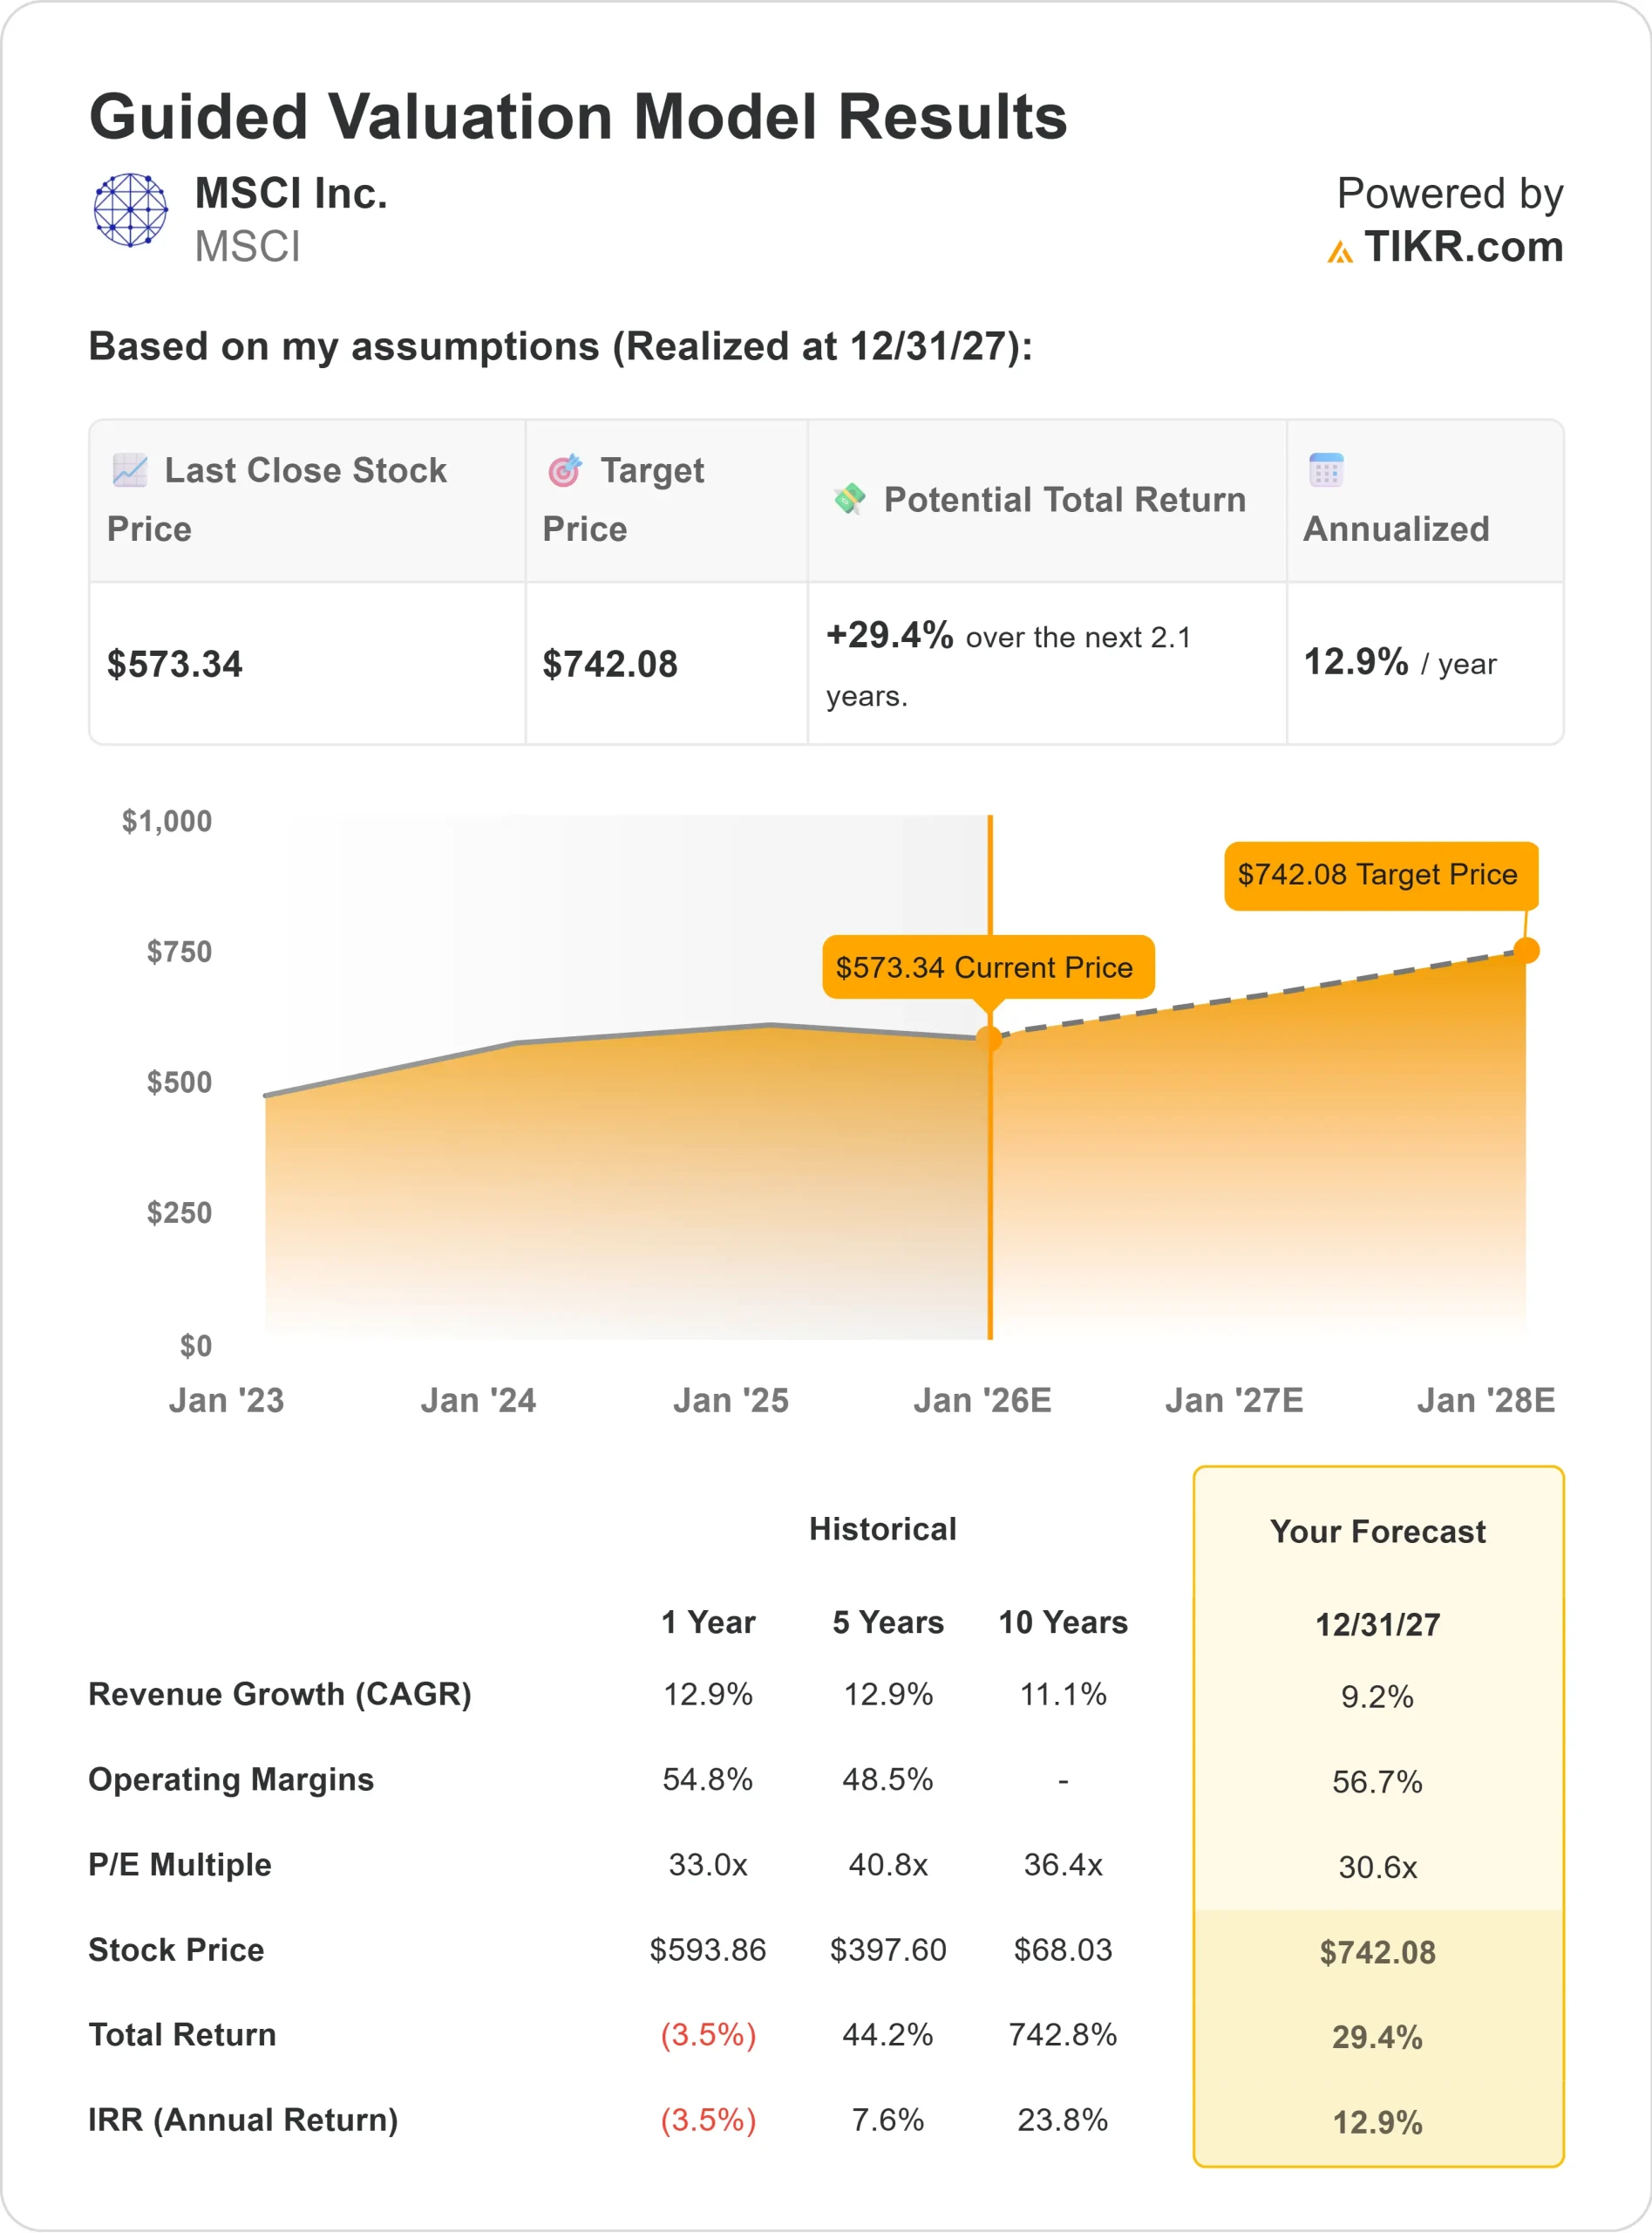The image size is (1652, 2233).
Task: Click the 12.9% annualized return value
Action: [x=1356, y=662]
